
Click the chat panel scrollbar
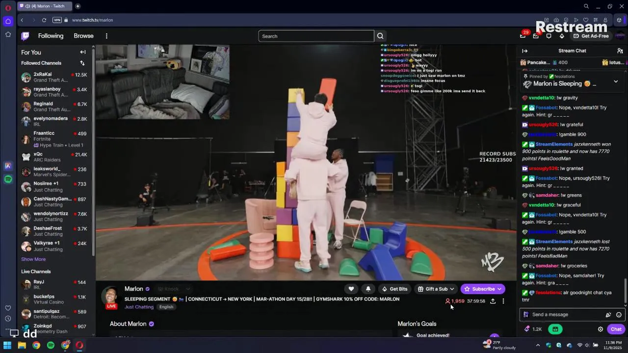[625, 292]
